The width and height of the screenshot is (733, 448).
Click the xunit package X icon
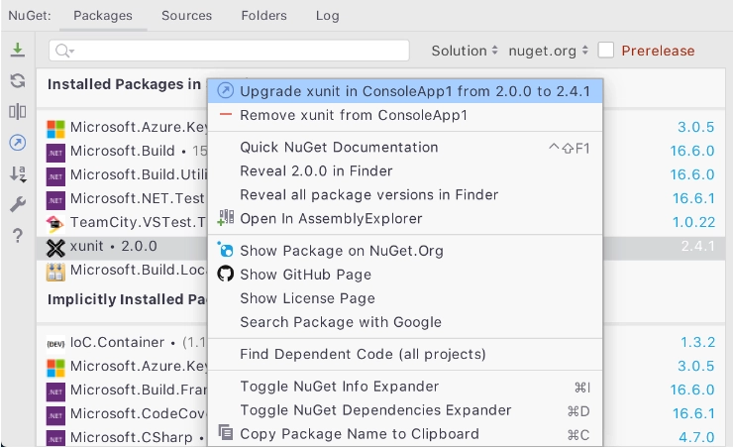point(55,249)
